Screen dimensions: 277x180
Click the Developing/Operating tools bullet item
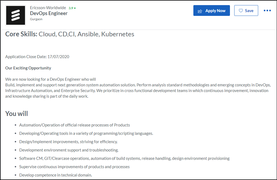[x=86, y=133]
